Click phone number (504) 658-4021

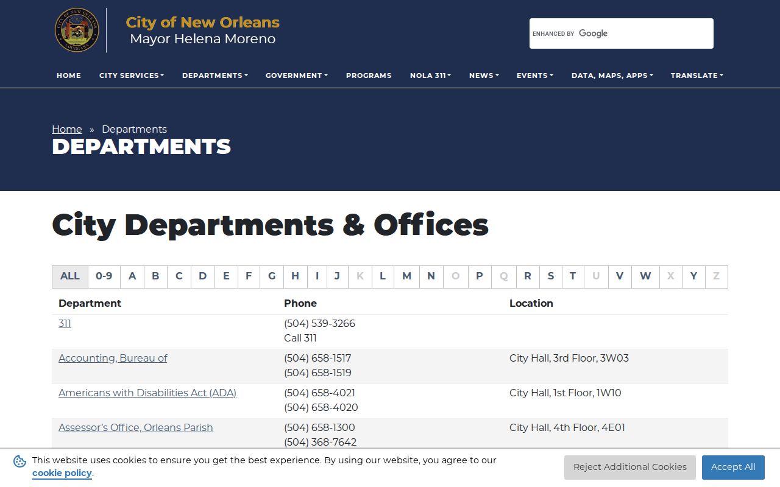pyautogui.click(x=319, y=393)
